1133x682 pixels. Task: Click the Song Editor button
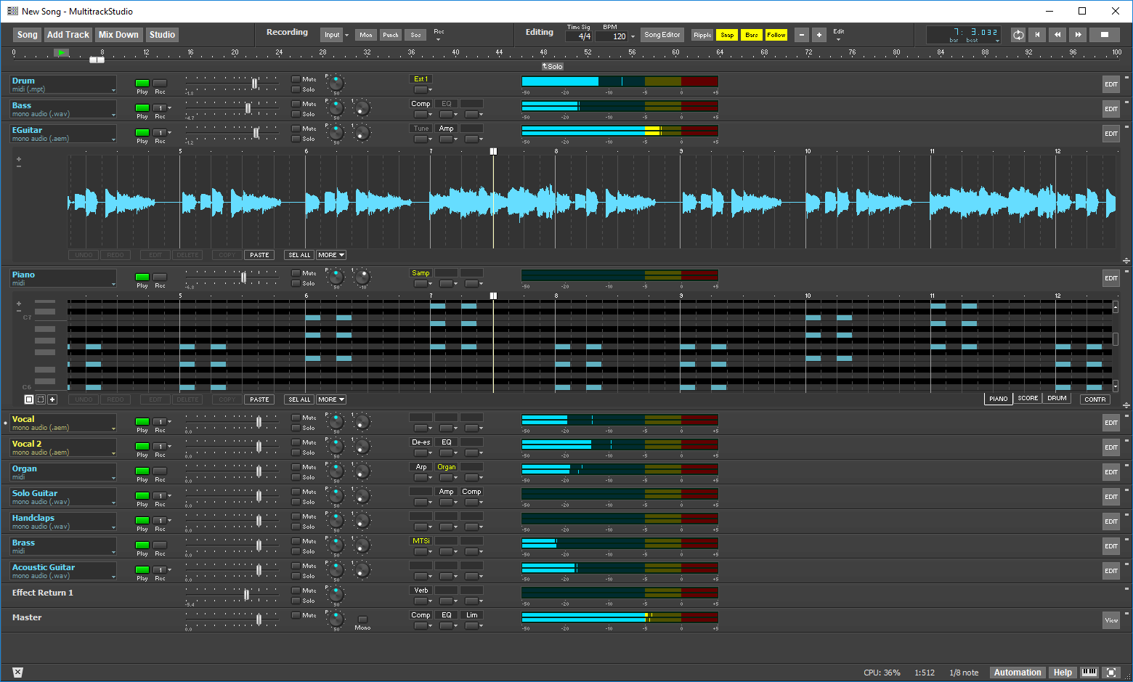662,35
